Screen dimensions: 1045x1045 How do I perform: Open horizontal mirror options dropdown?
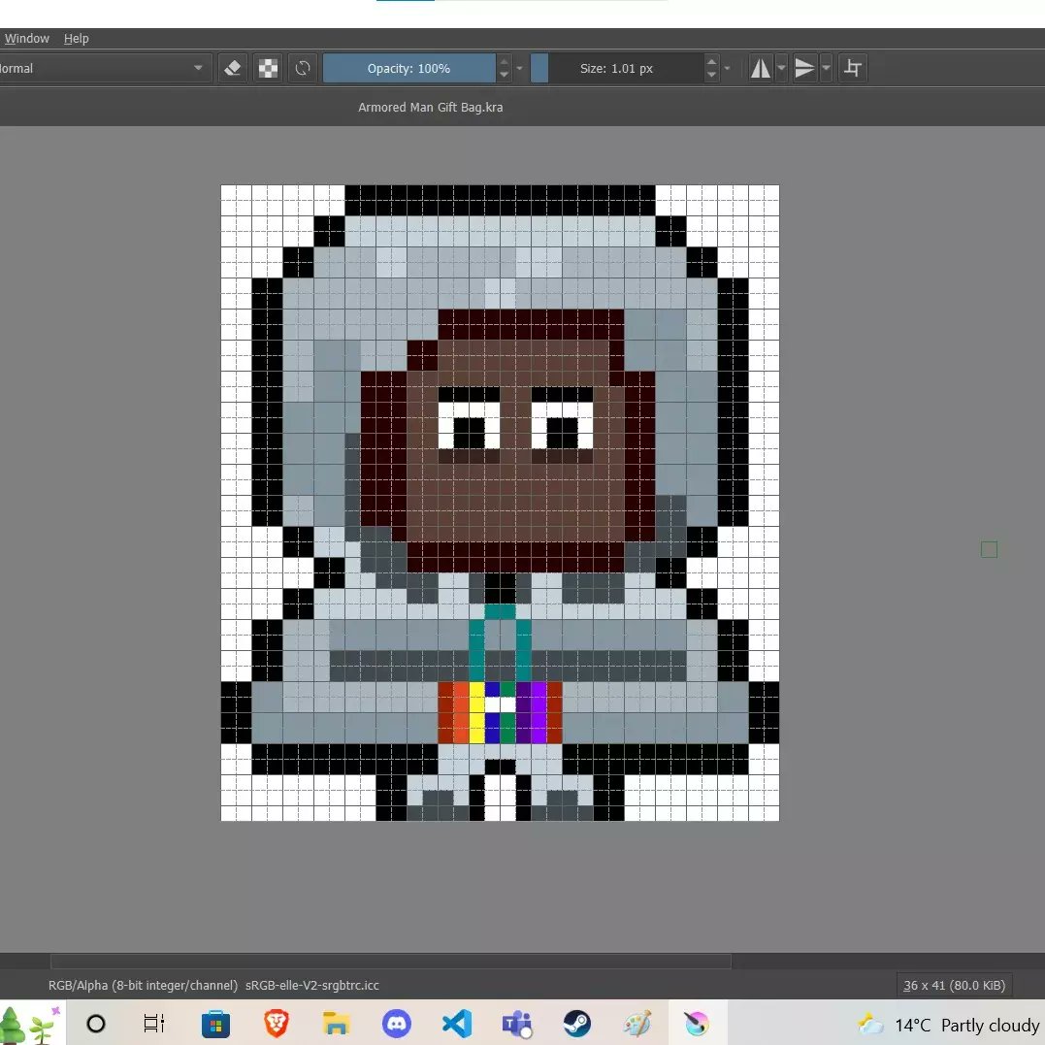(x=782, y=68)
